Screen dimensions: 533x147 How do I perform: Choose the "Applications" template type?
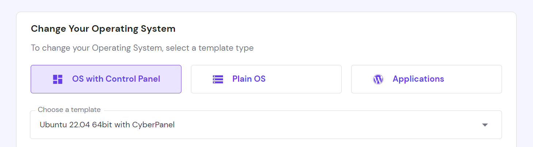[426, 79]
